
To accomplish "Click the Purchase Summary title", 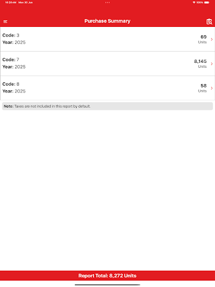I will pyautogui.click(x=107, y=21).
